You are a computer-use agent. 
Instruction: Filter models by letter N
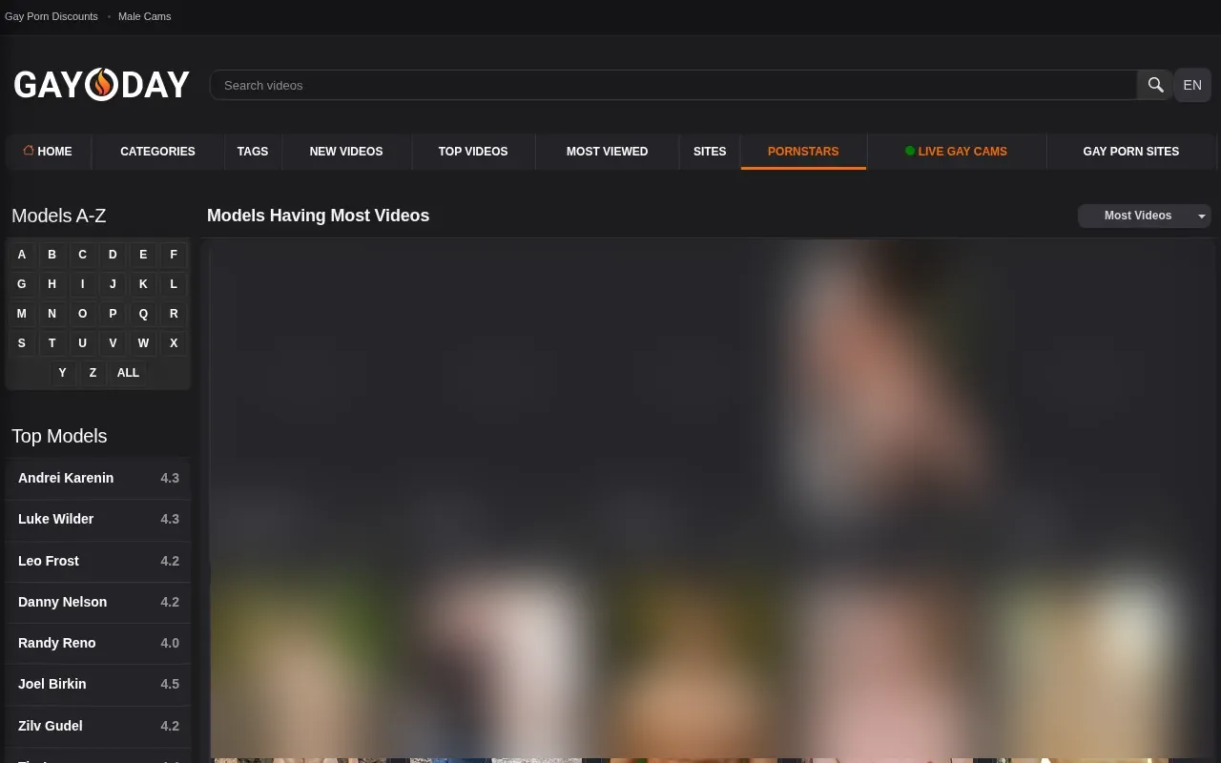click(x=52, y=314)
